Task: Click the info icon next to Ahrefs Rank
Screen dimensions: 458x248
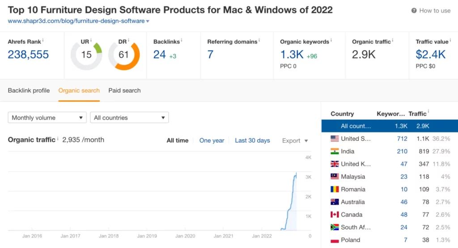Action: [43, 40]
